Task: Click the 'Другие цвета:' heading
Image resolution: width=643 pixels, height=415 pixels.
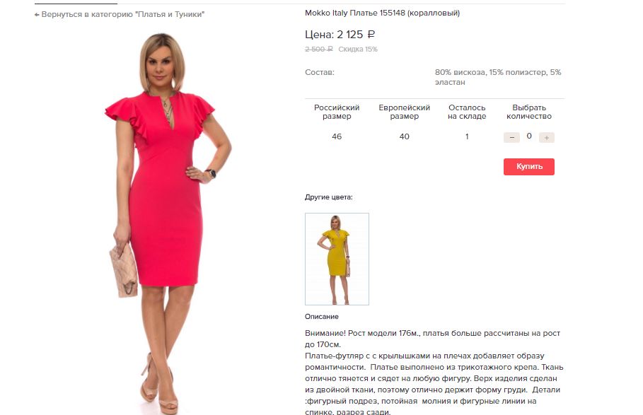Action: [328, 197]
